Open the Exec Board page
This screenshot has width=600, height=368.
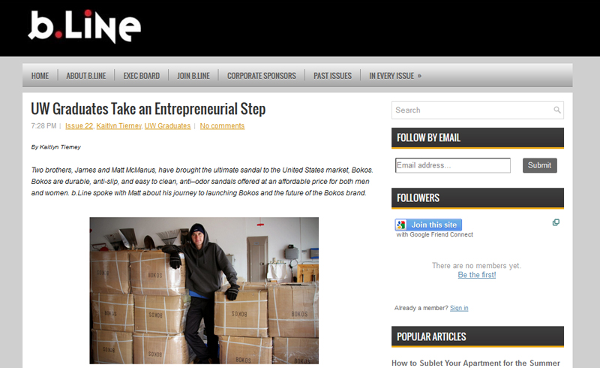pos(141,76)
